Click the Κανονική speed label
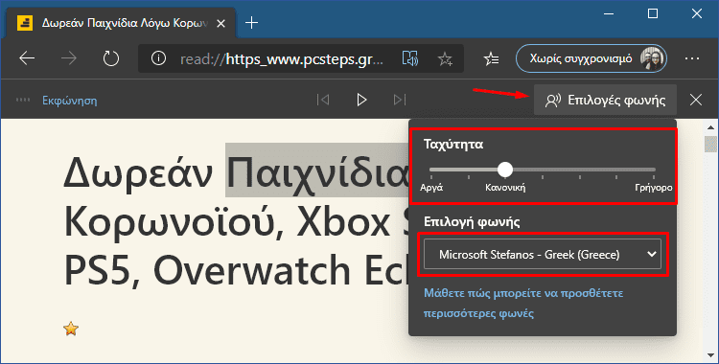 click(505, 188)
